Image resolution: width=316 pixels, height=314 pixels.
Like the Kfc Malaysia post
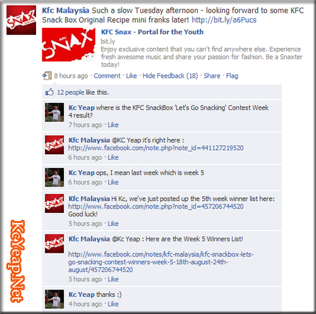(131, 76)
